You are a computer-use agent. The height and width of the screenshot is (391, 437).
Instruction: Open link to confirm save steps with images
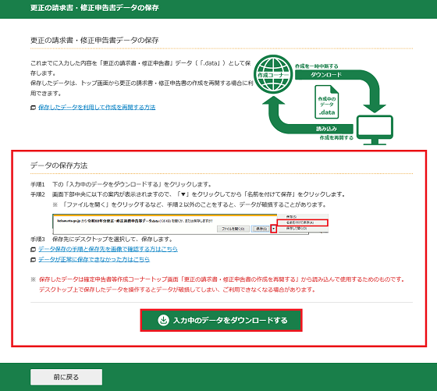(108, 249)
